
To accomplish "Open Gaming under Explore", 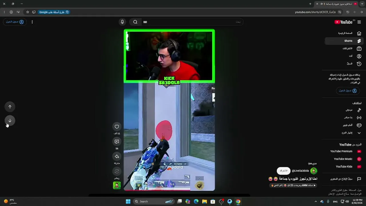I will point(344,125).
